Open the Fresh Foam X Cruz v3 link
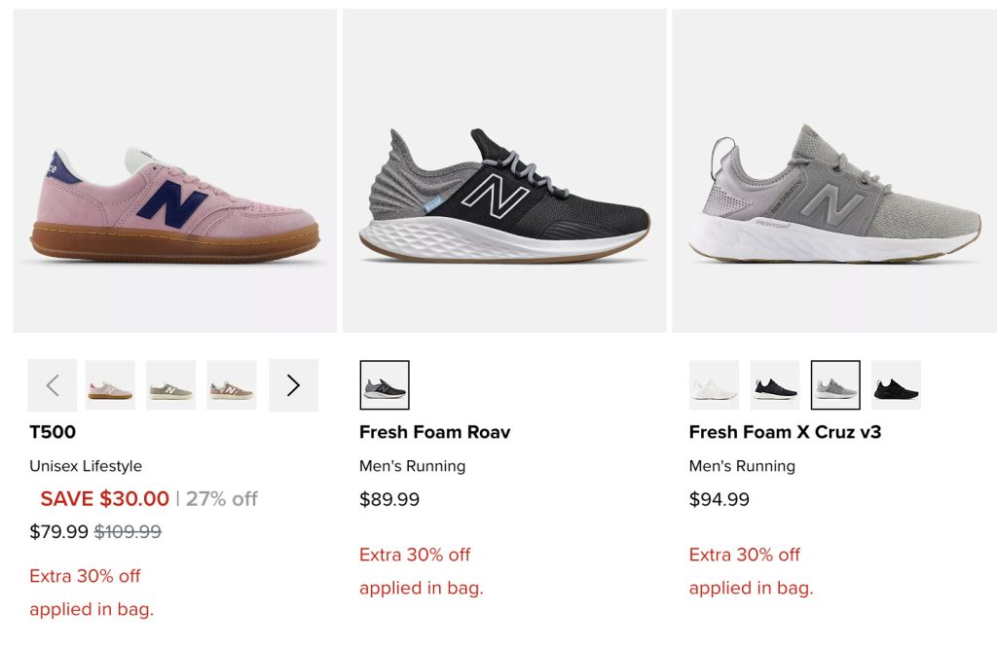 [x=786, y=432]
